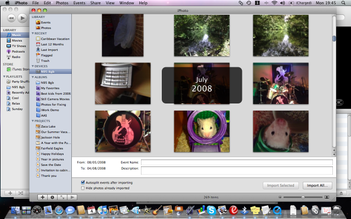This screenshot has width=351, height=219.
Task: Open the iPhoto Trash
Action: [45, 61]
